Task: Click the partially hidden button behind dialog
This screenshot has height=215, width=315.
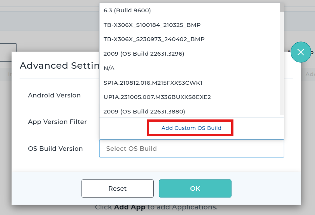Action: tap(8, 52)
